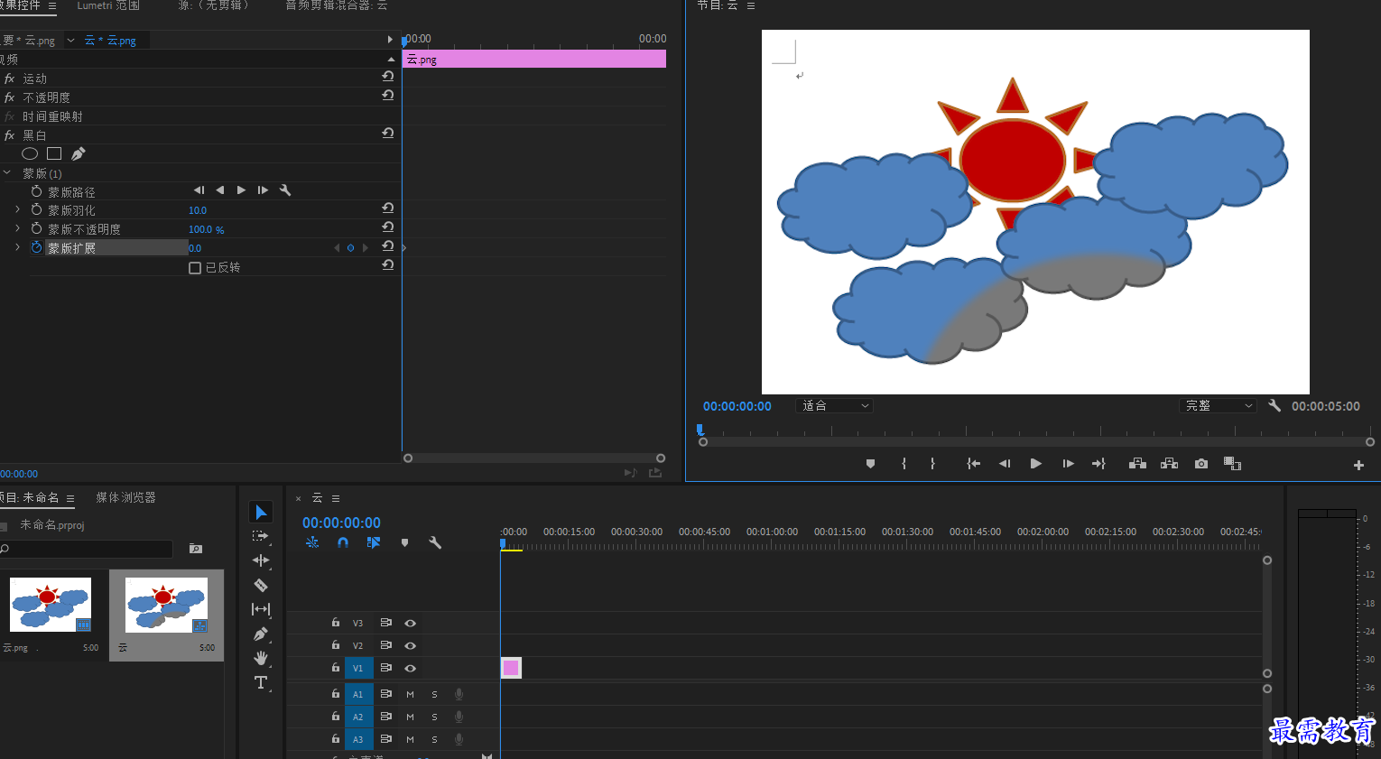Open mask tracking method wrench
This screenshot has width=1381, height=759.
[x=285, y=190]
